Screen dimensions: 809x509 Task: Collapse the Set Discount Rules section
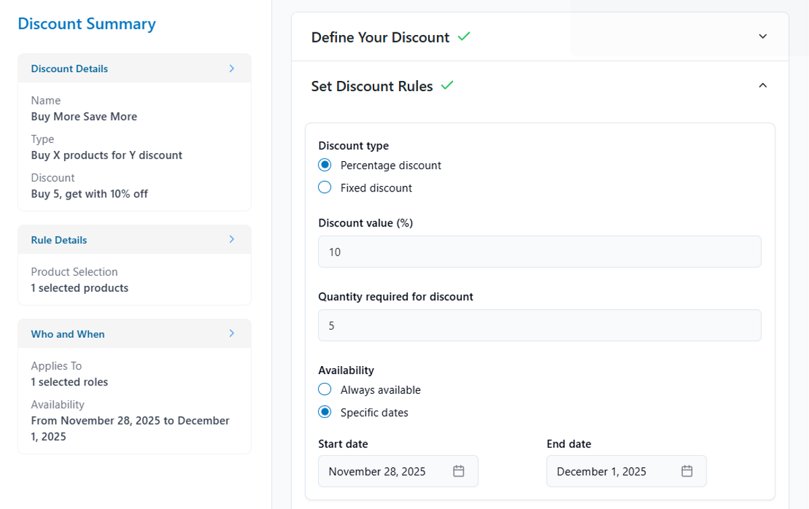point(762,86)
